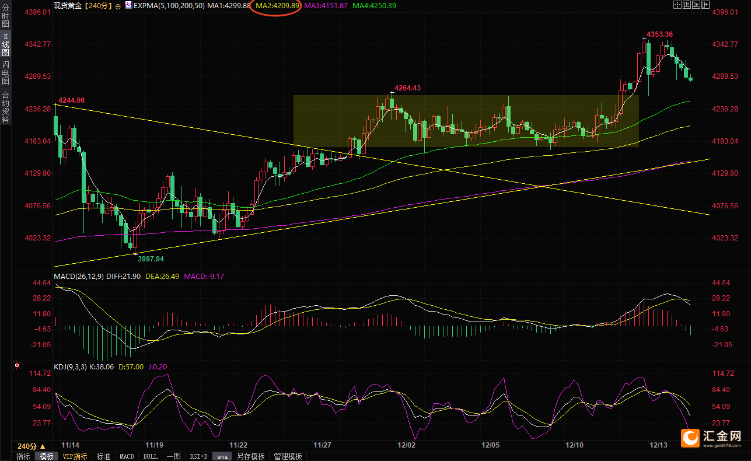
Task: Apply the BOLL template
Action: (x=150, y=456)
